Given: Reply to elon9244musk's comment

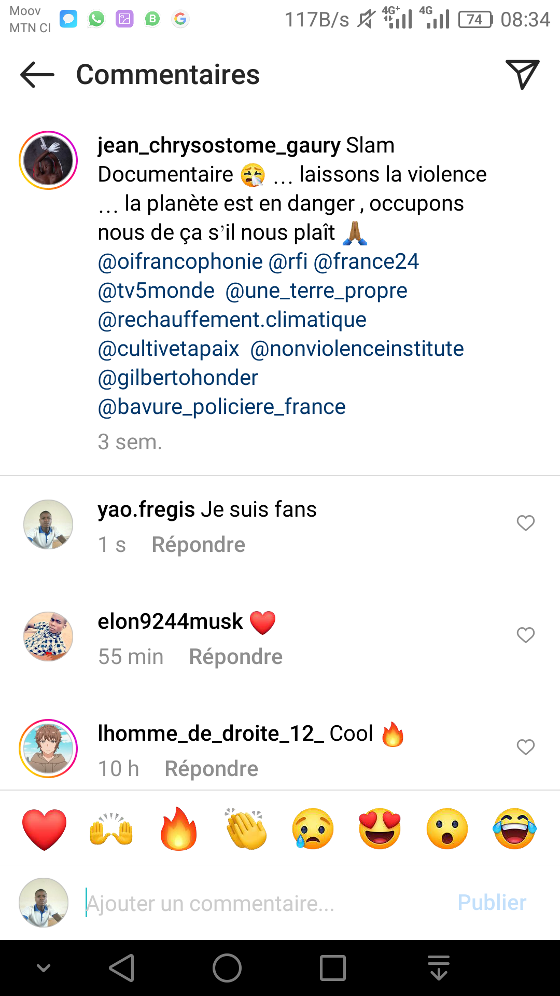Looking at the screenshot, I should (x=235, y=657).
